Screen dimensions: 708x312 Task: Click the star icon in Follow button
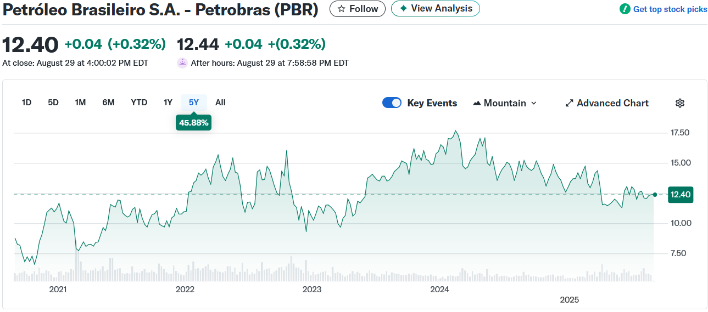click(x=341, y=9)
